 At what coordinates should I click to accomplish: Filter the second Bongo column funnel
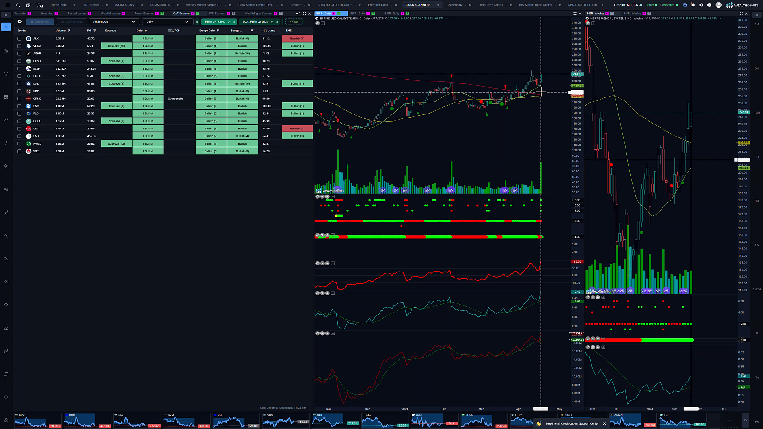pyautogui.click(x=252, y=31)
